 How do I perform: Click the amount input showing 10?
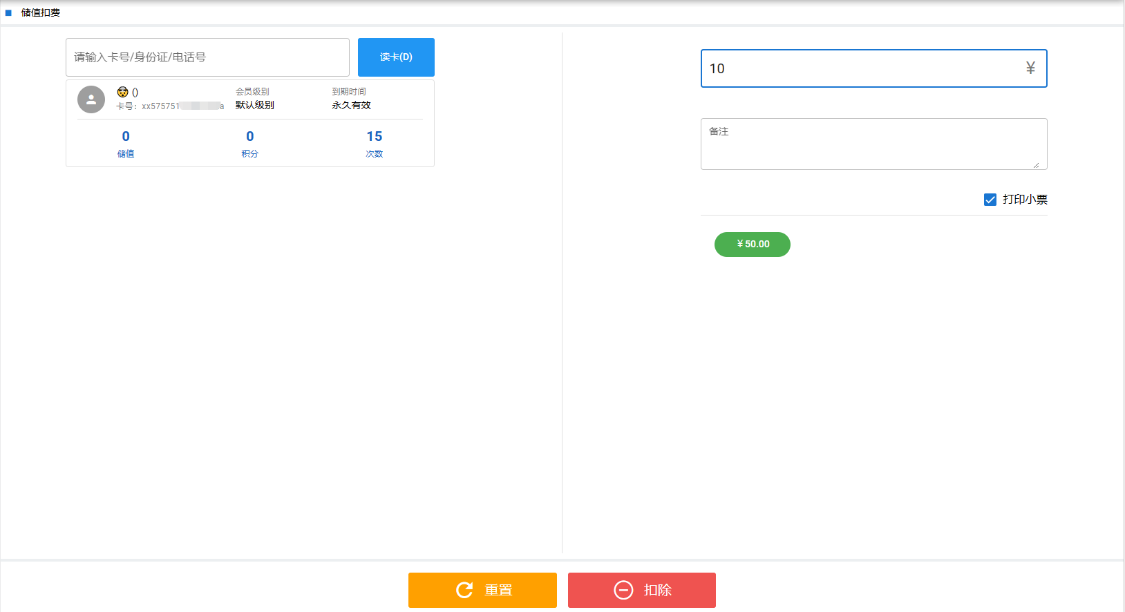click(874, 68)
